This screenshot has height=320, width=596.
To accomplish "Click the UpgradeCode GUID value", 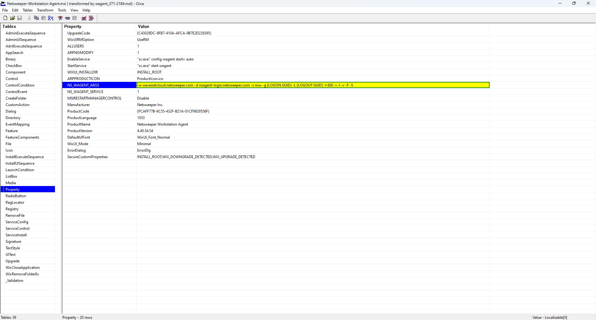I will coord(174,33).
